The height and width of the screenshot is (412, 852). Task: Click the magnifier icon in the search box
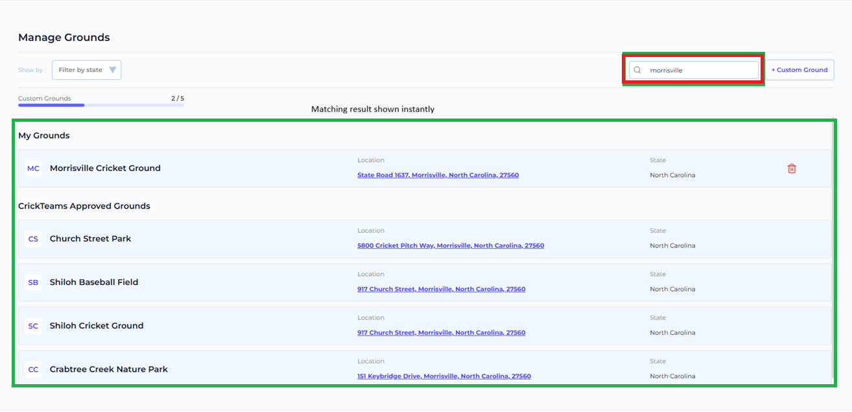click(x=637, y=70)
